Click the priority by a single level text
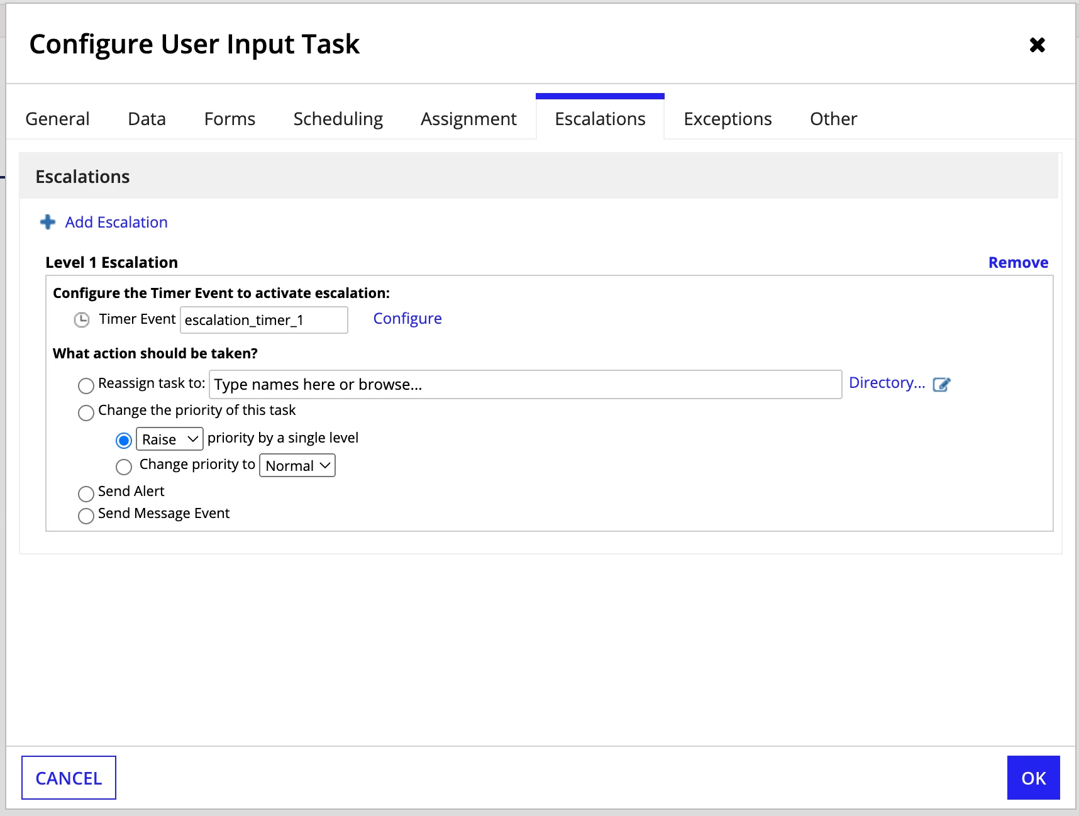The width and height of the screenshot is (1079, 816). click(283, 438)
